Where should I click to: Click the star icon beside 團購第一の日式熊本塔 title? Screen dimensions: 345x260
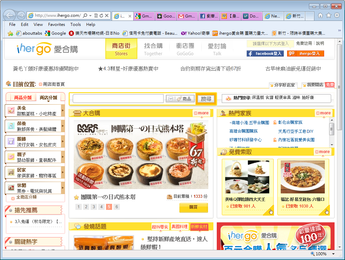point(76,197)
